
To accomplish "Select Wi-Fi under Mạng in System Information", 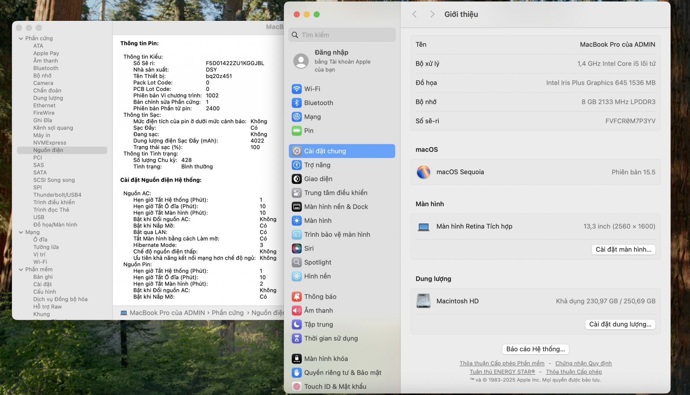I will tap(40, 262).
